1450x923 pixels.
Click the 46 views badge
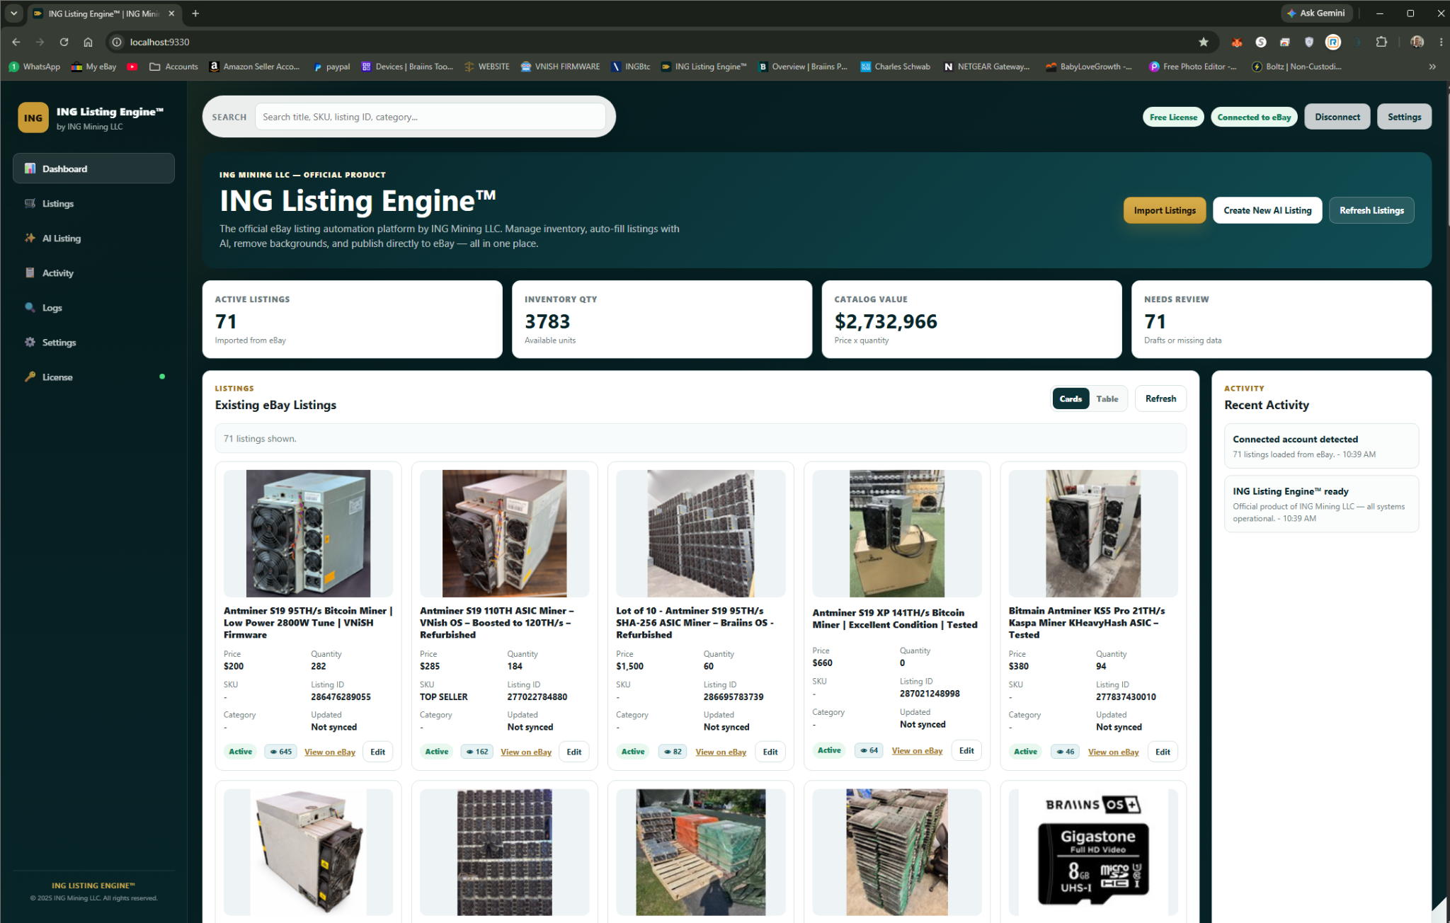1065,752
